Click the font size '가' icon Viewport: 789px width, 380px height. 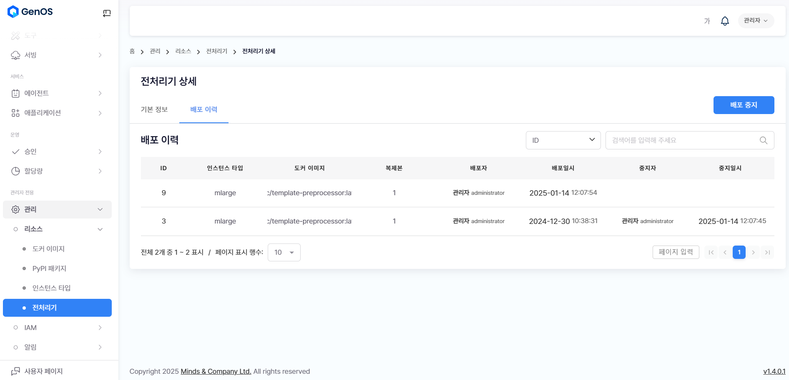pos(707,21)
